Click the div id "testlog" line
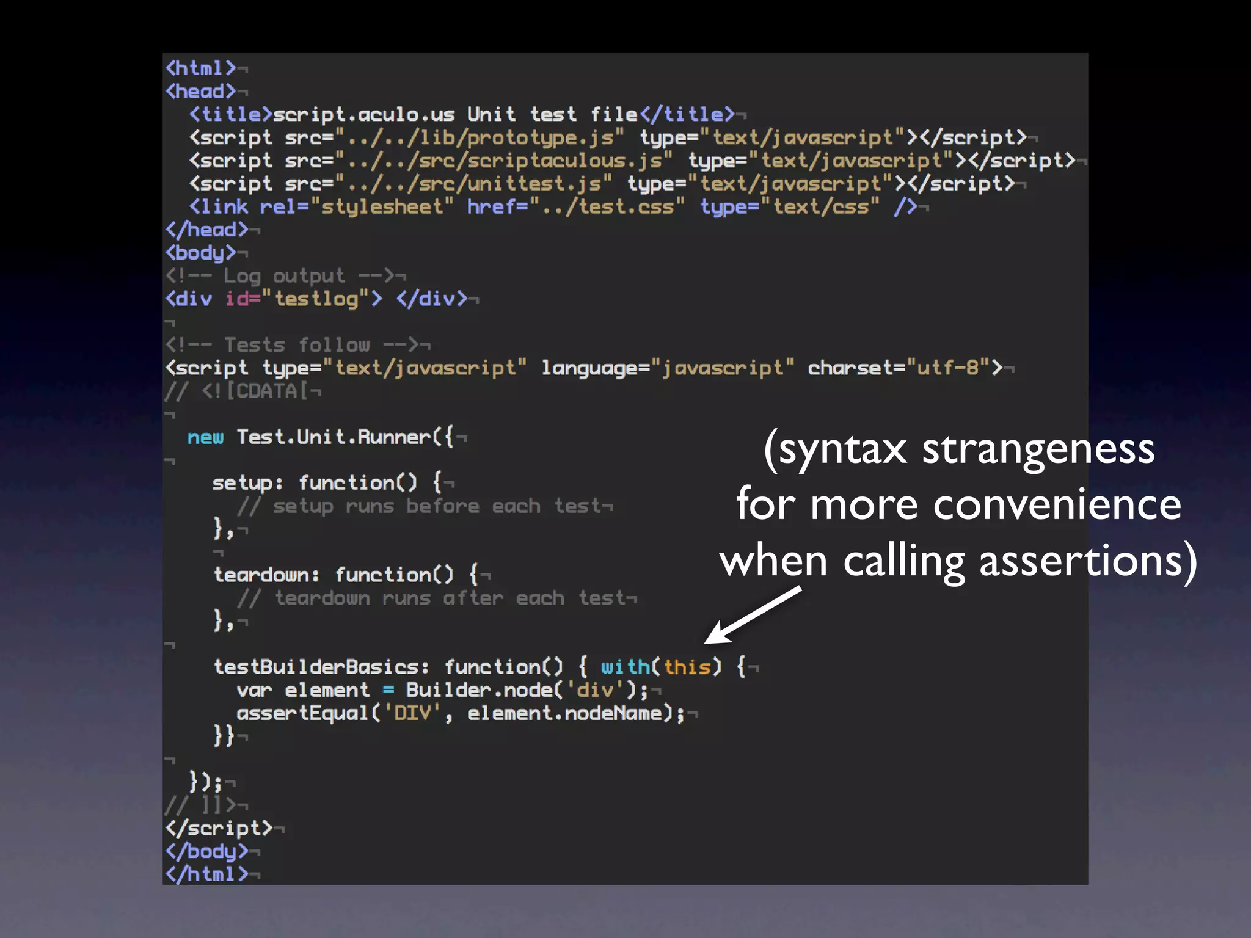Screen dimensions: 1251x938 (x=316, y=299)
